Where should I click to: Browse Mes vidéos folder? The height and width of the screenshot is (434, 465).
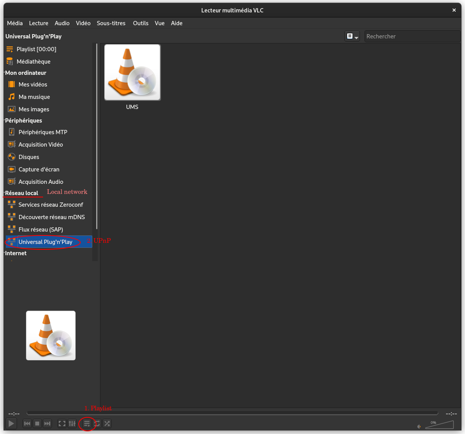[49, 85]
